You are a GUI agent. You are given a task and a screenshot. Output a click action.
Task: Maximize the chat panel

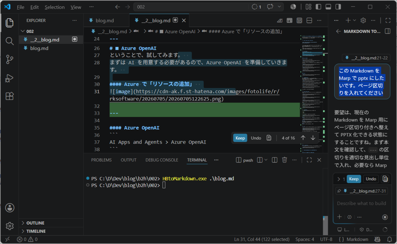coord(388,21)
